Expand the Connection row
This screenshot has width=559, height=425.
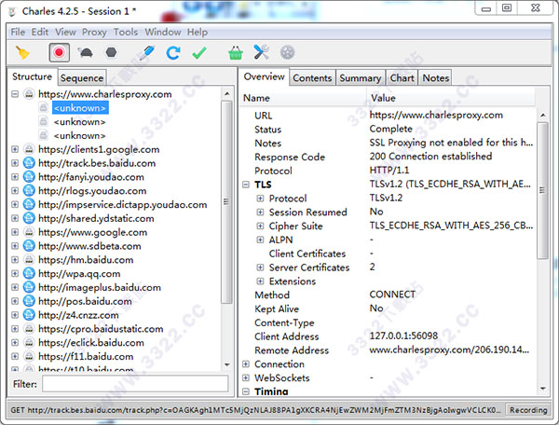[246, 363]
